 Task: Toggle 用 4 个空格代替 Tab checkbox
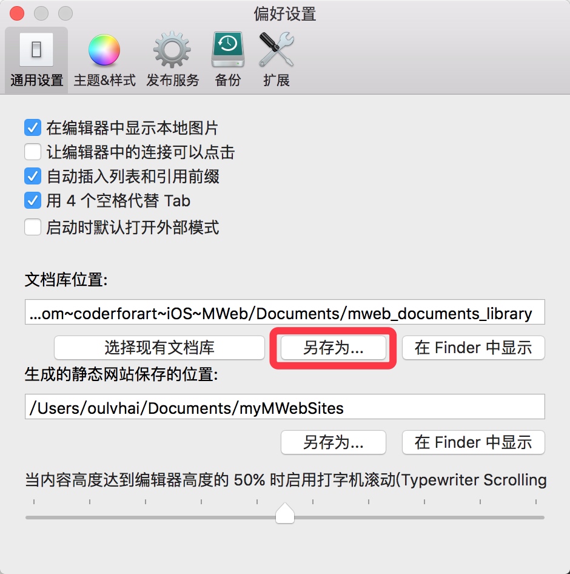[33, 200]
